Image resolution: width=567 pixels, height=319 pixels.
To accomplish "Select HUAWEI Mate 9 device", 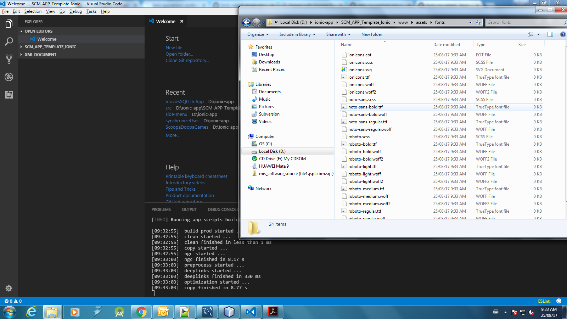I will [x=274, y=166].
